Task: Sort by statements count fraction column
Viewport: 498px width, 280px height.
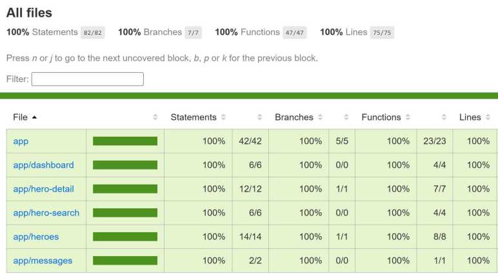Action: [x=259, y=117]
